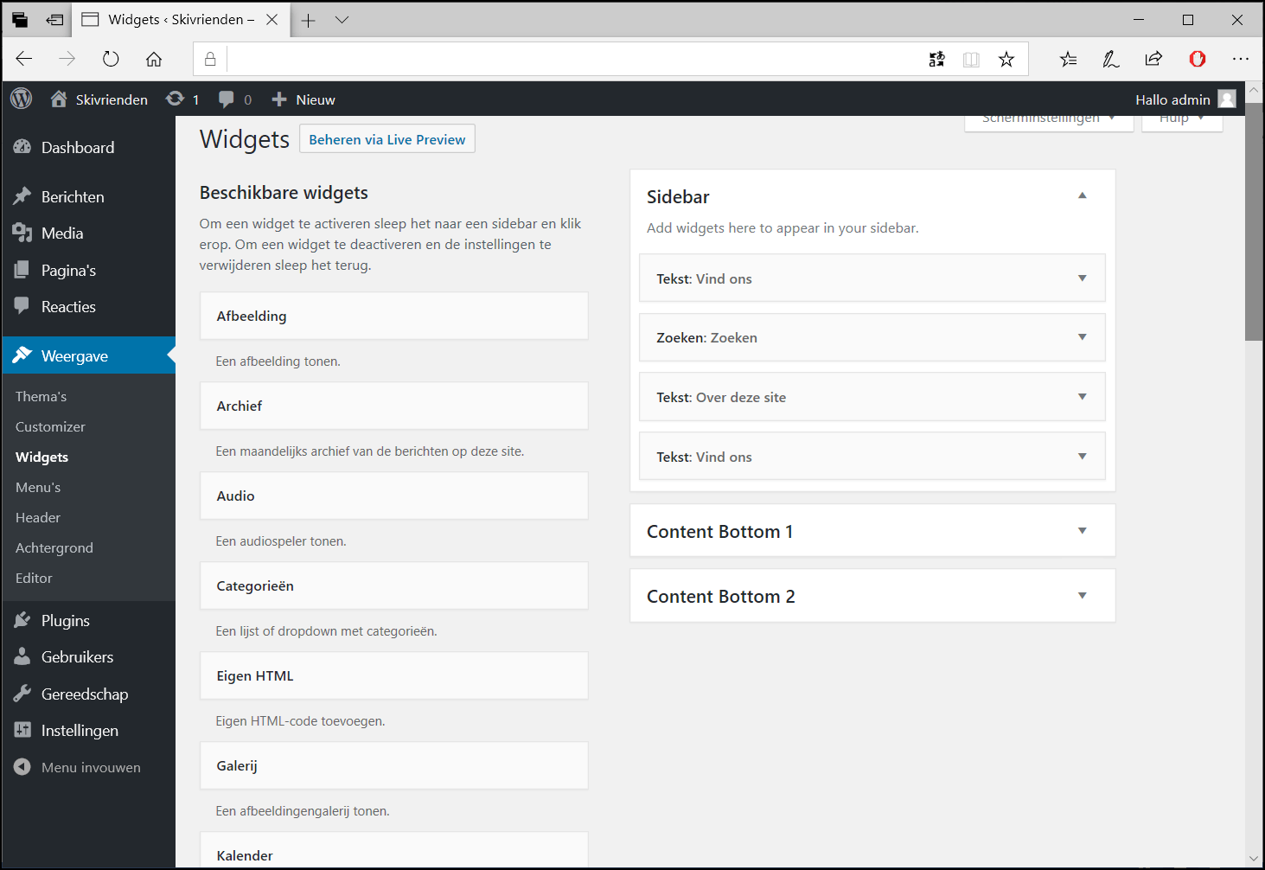The height and width of the screenshot is (870, 1265).
Task: Open the WordPress logo menu
Action: coord(22,99)
